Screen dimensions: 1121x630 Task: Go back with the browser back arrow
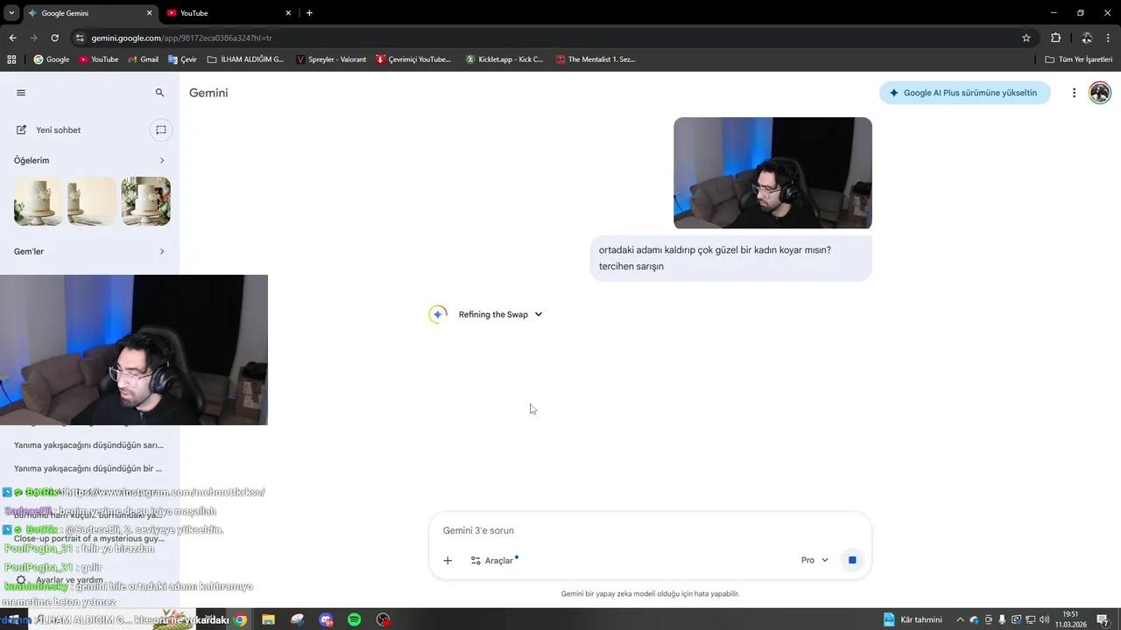point(12,38)
